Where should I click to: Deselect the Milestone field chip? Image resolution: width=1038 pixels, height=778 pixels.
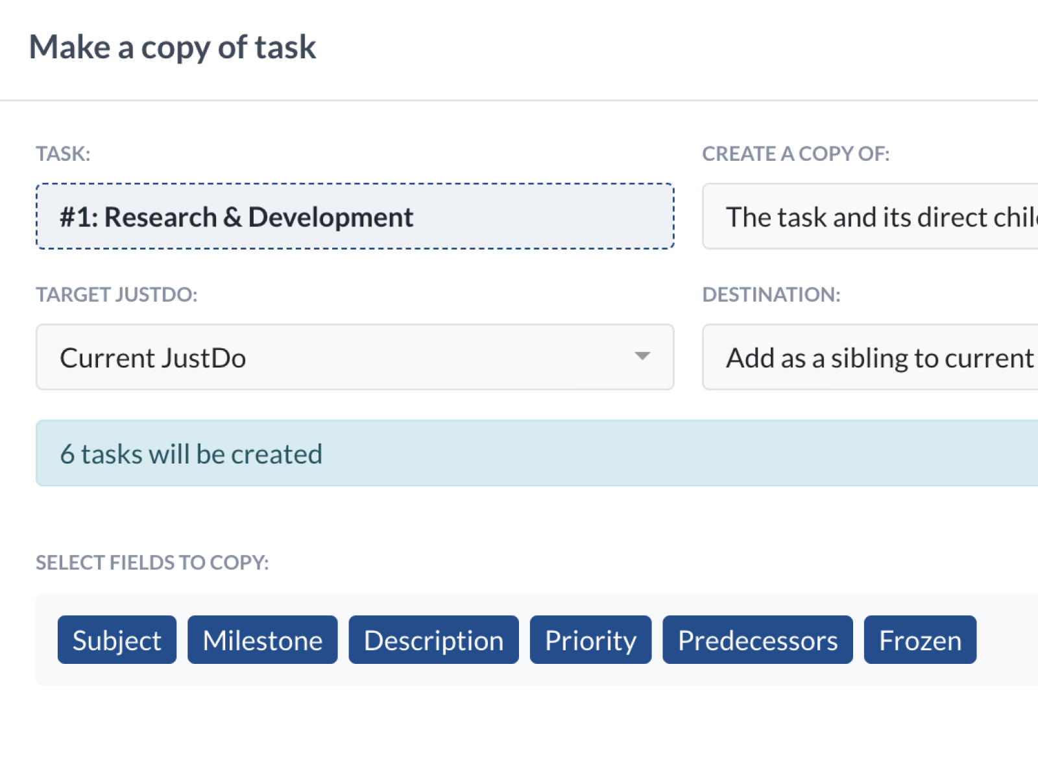click(262, 640)
